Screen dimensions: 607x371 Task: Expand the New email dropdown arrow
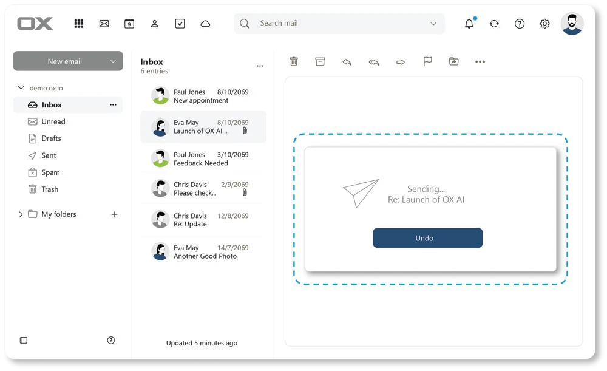(x=113, y=61)
